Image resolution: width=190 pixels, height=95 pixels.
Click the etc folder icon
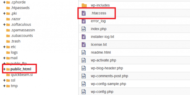[8, 47]
